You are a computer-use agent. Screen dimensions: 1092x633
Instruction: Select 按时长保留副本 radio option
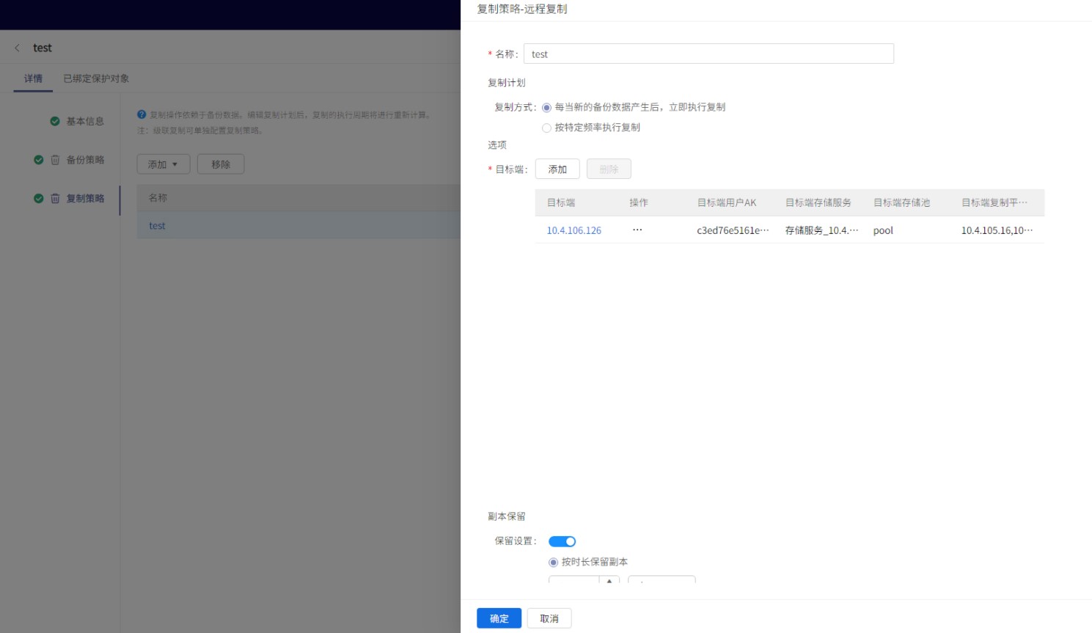553,563
